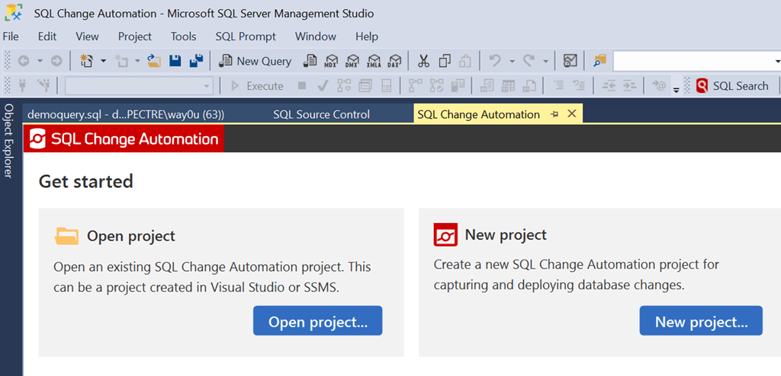Select the Results to Text icon
781x376 pixels.
(x=487, y=85)
